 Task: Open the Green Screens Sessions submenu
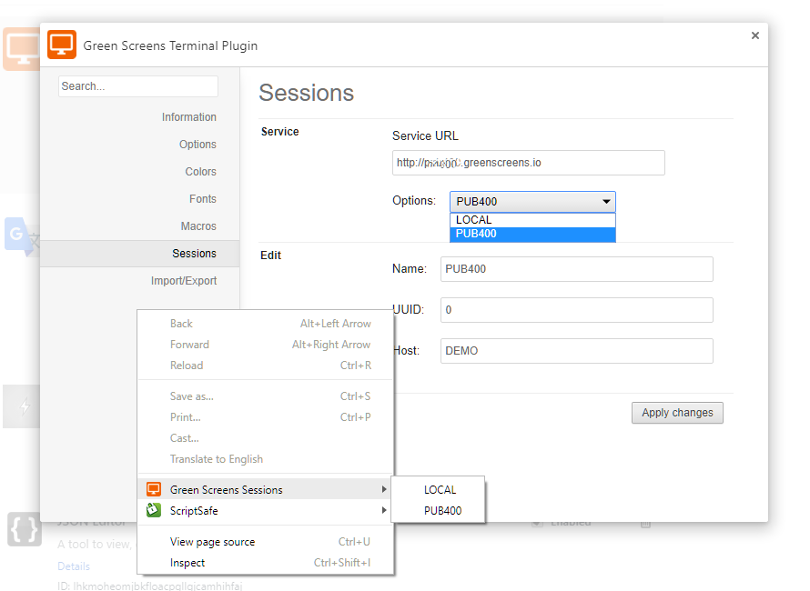[266, 489]
